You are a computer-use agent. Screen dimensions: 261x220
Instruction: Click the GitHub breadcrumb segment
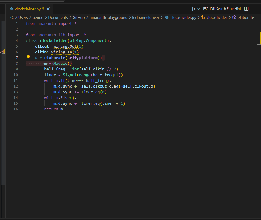coord(78,17)
